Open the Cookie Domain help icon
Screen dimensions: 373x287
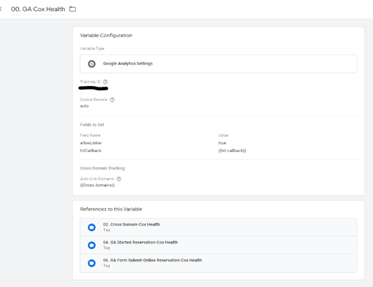click(x=112, y=100)
